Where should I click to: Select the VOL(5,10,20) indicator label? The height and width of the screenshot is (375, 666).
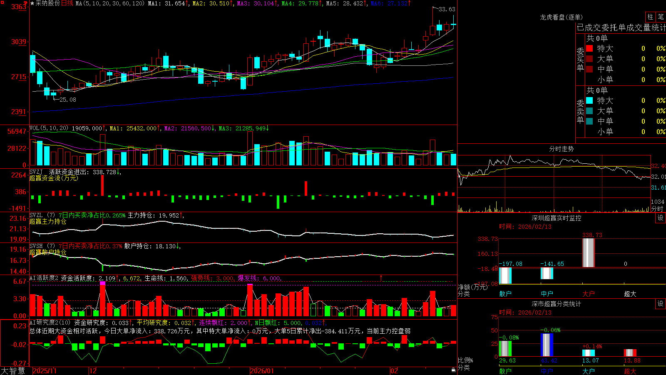coord(49,128)
